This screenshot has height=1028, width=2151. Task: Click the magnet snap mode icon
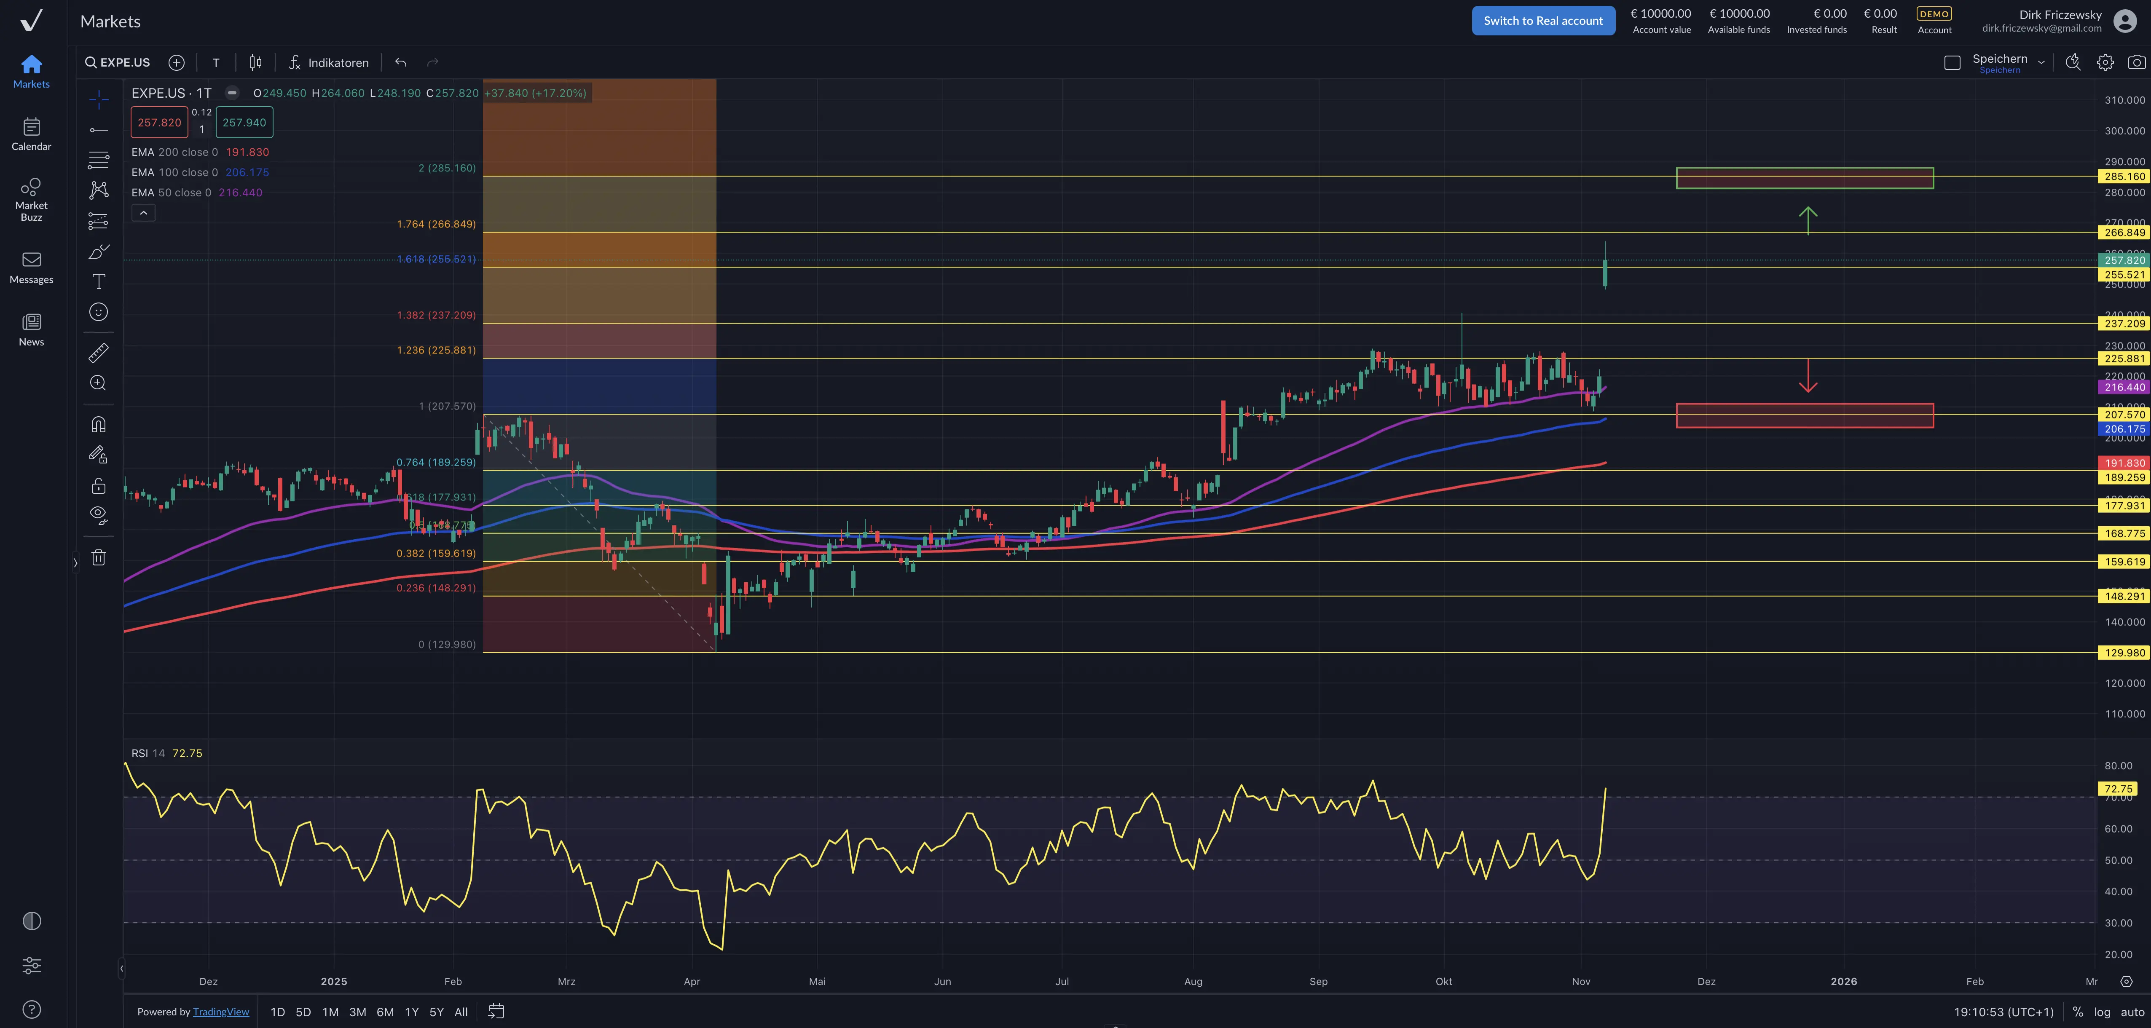pos(99,425)
